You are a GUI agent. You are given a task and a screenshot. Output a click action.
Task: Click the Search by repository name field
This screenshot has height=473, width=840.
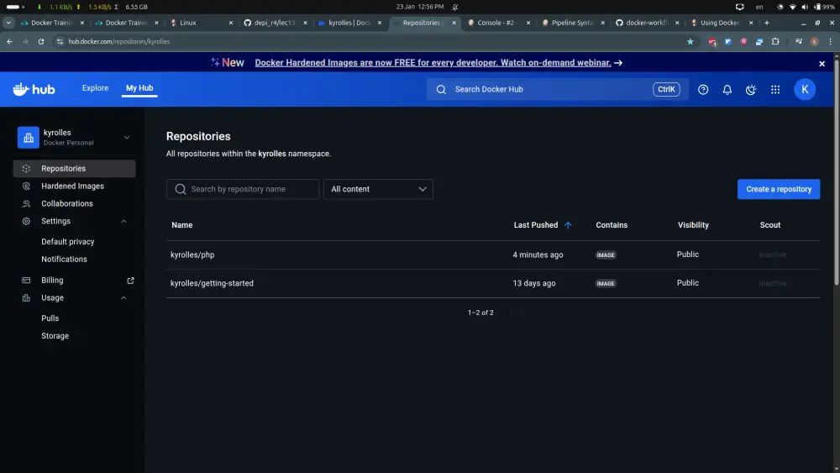(243, 189)
